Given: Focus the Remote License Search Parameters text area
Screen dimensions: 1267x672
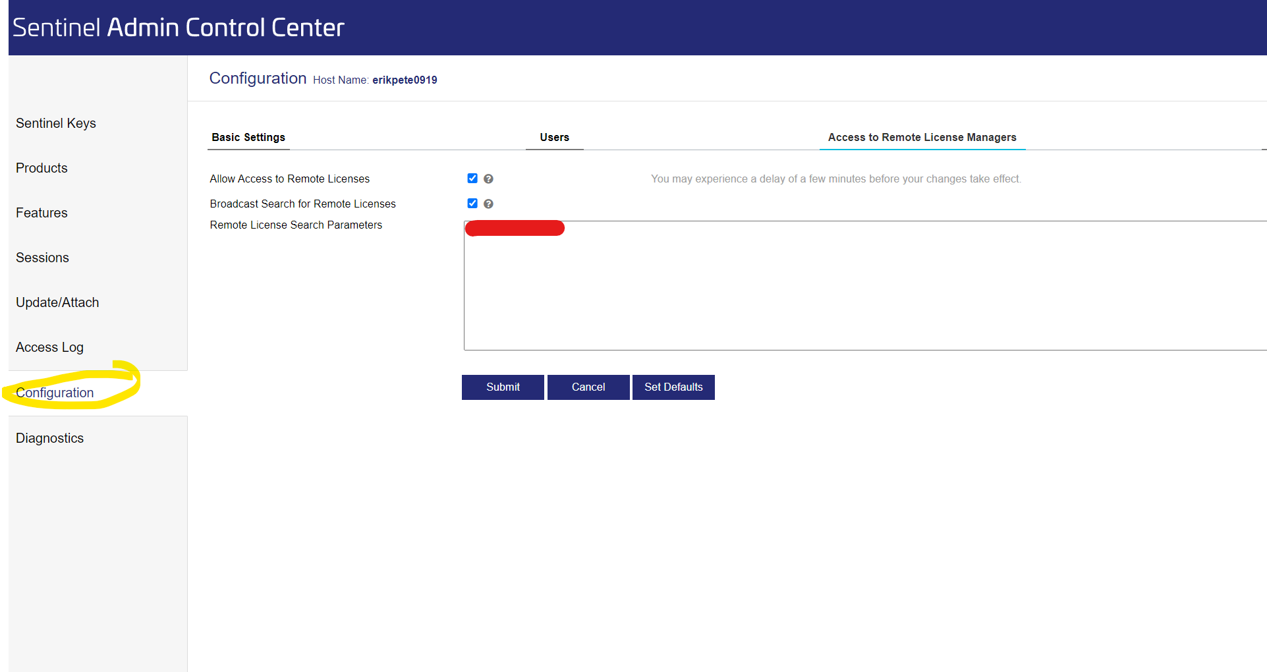Looking at the screenshot, I should [865, 285].
